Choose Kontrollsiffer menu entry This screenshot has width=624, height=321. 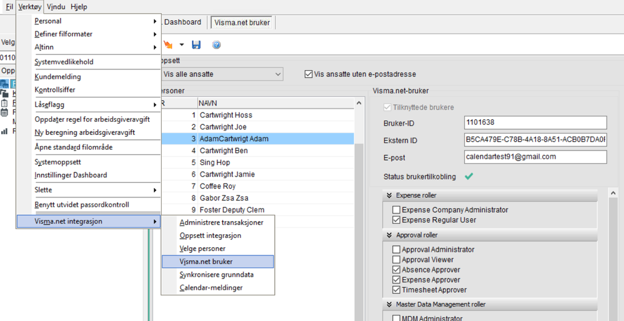(x=88, y=90)
